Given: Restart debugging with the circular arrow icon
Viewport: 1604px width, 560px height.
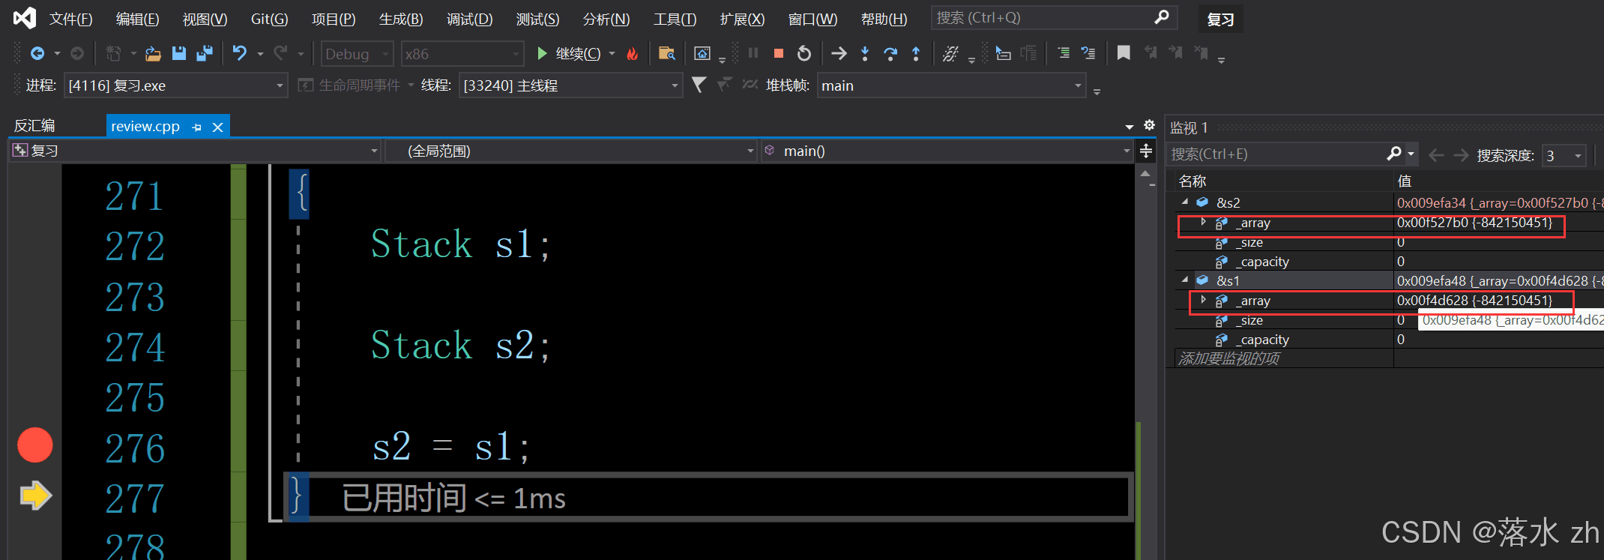Looking at the screenshot, I should (x=803, y=53).
